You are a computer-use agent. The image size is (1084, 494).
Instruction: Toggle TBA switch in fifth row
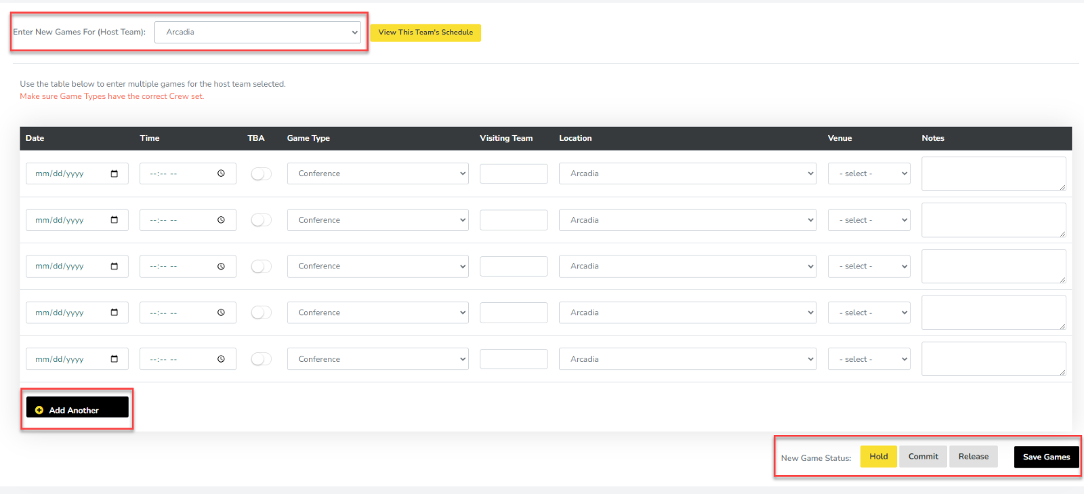pos(261,359)
